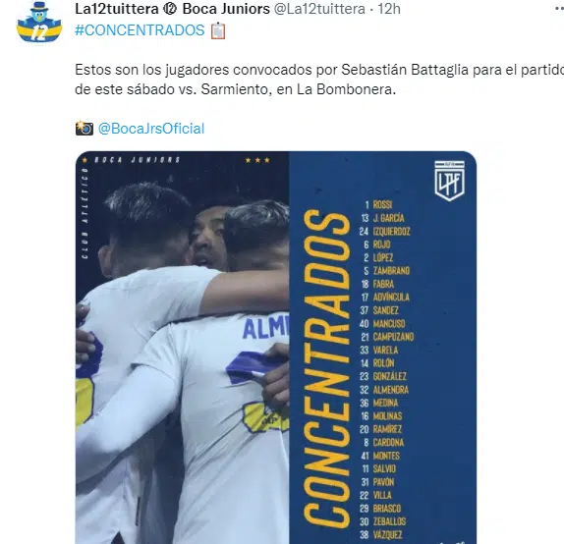
Task: Click the La12tuittera profile avatar
Action: point(39,23)
